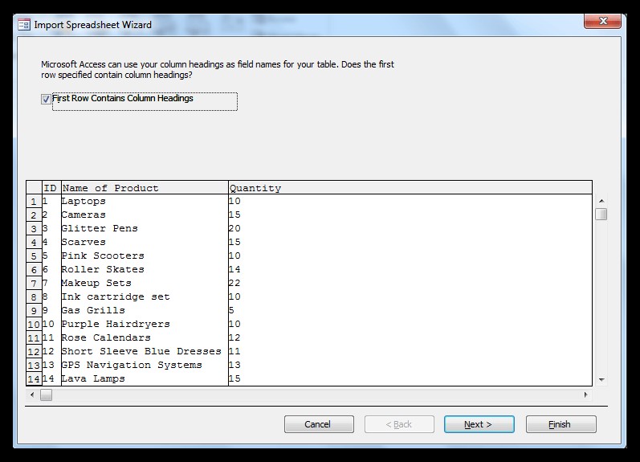Click the vertical scrollbar down arrow
The image size is (640, 462).
[601, 379]
